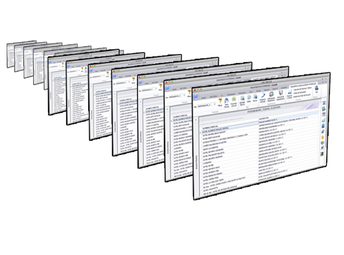344x255 pixels.
Task: Click the Agregar Nuevo icon in front window
Action: click(x=242, y=99)
